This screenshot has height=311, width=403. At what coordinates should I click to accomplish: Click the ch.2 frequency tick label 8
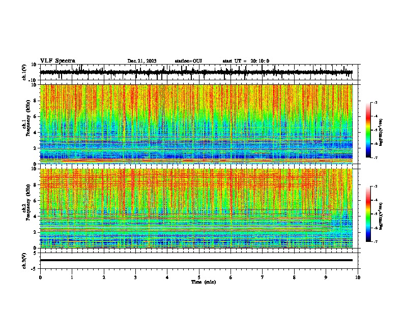(x=35, y=185)
